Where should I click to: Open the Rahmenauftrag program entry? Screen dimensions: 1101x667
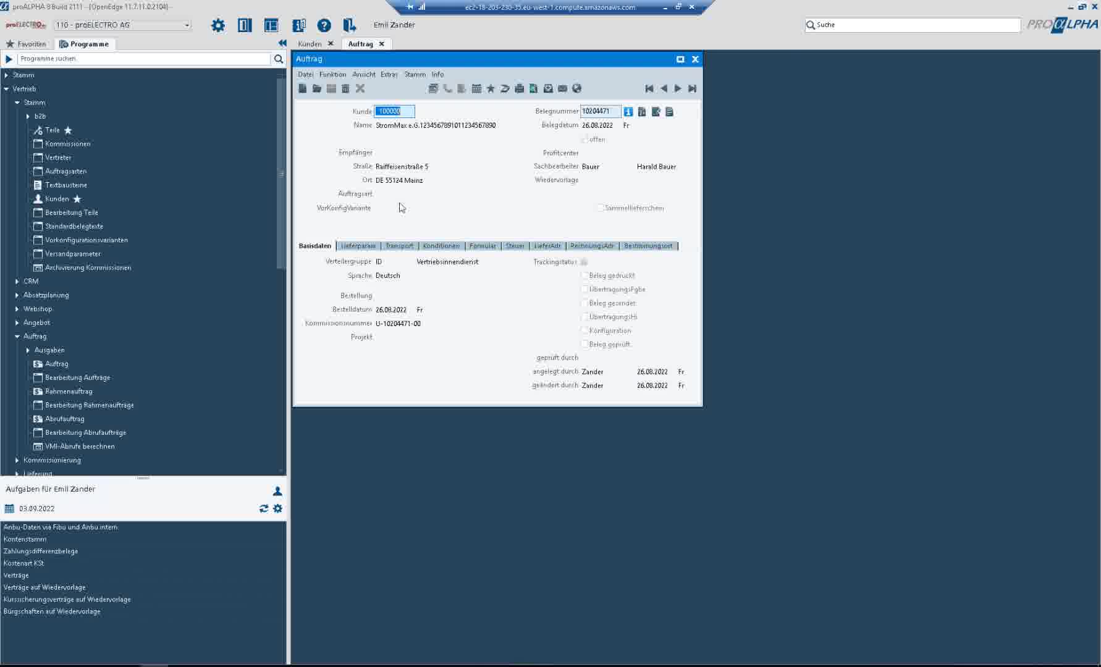point(69,392)
